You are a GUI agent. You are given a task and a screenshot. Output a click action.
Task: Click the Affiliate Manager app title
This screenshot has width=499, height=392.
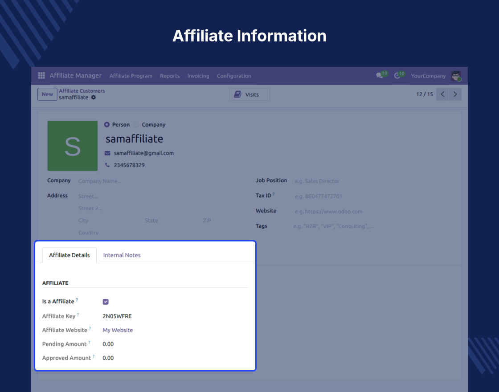pyautogui.click(x=75, y=75)
